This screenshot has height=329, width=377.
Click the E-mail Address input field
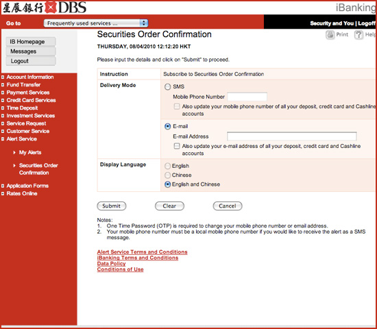(291, 136)
